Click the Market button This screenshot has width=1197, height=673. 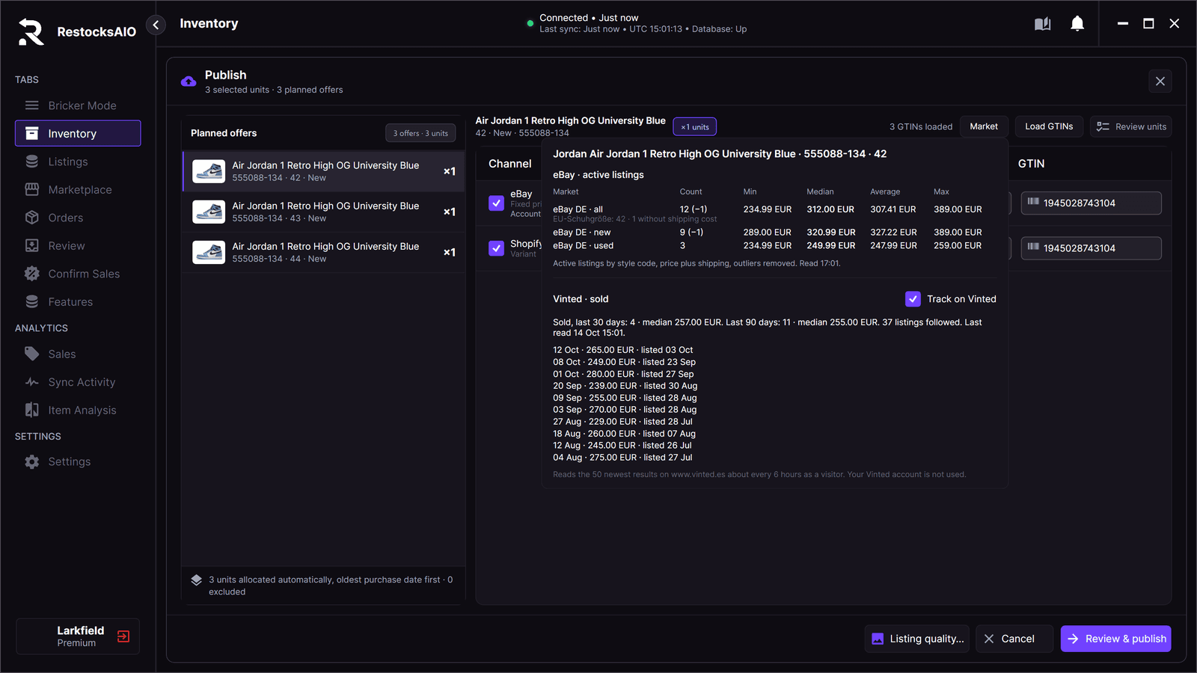coord(984,126)
